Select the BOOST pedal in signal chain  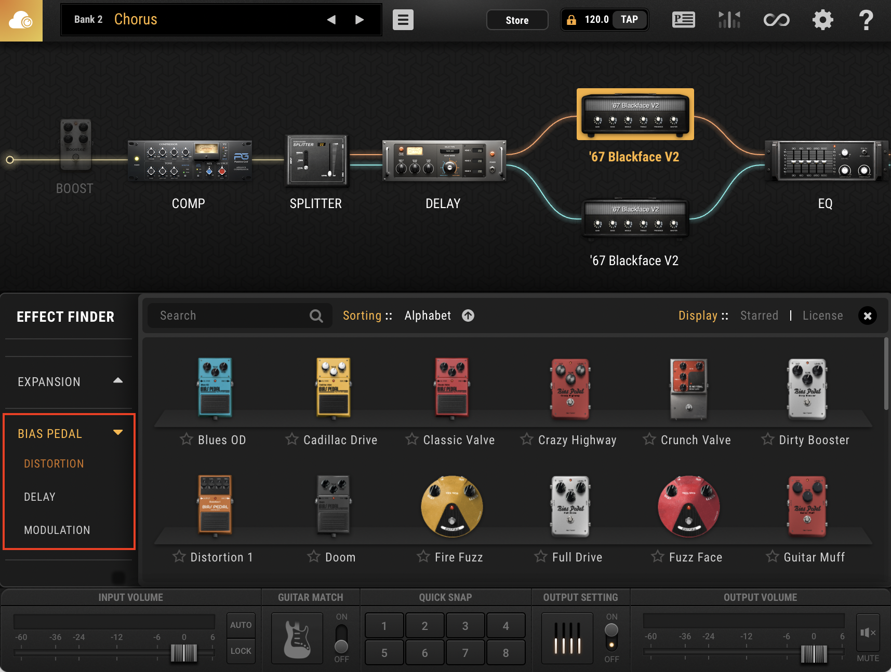(76, 145)
